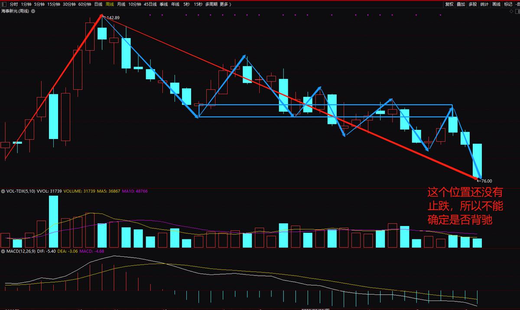Image resolution: width=520 pixels, height=310 pixels.
Task: Switch to the 10分钟 period tab
Action: tap(135, 4)
